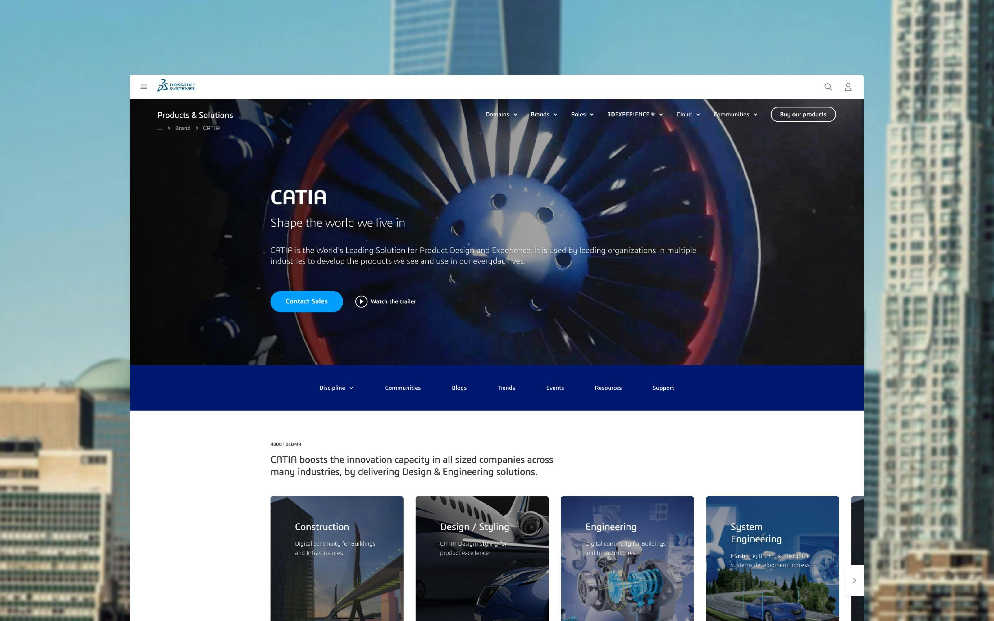
Task: Expand the Discipline dropdown in blue bar
Action: tap(336, 388)
